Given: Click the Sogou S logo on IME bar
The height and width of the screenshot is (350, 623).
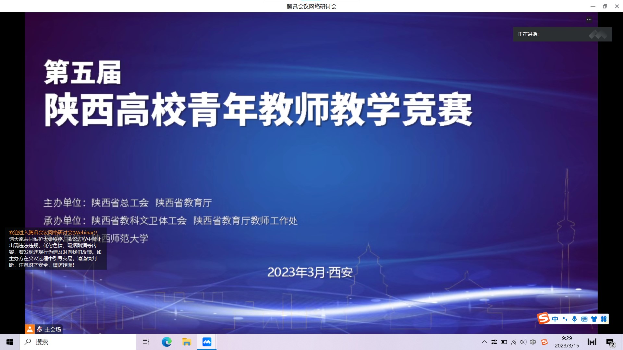Looking at the screenshot, I should [544, 319].
